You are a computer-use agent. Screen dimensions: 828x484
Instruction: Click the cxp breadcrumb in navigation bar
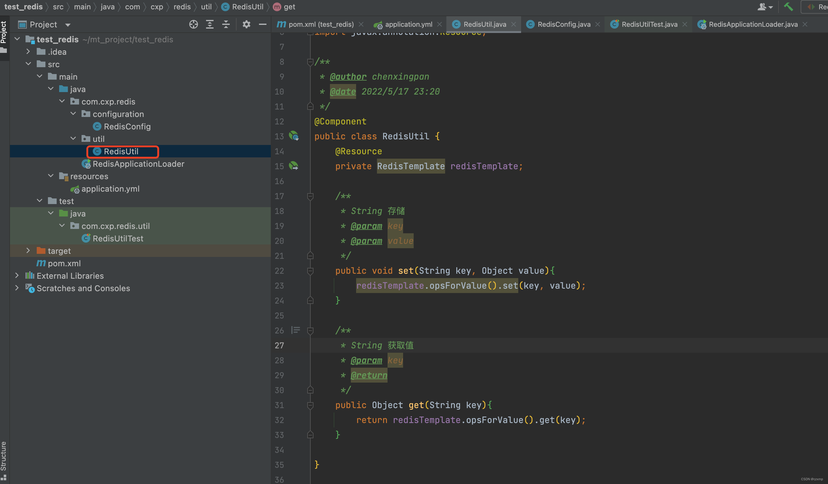[x=157, y=7]
